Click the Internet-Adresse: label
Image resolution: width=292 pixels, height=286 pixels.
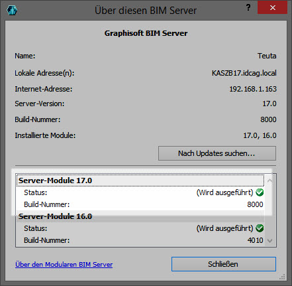tap(44, 89)
